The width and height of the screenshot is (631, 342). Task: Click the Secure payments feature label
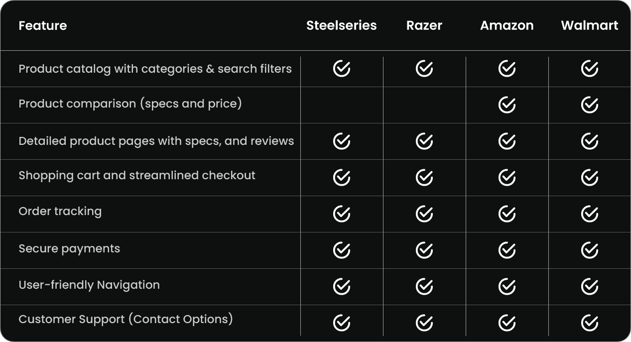69,248
